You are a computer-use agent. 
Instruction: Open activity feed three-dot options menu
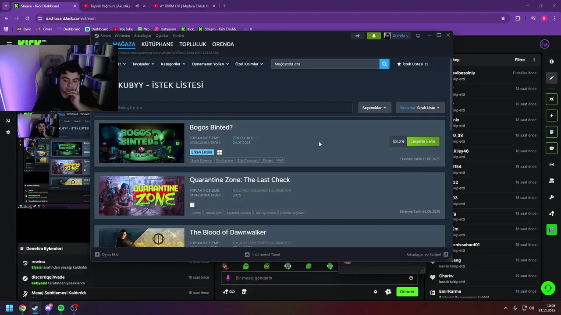point(534,60)
